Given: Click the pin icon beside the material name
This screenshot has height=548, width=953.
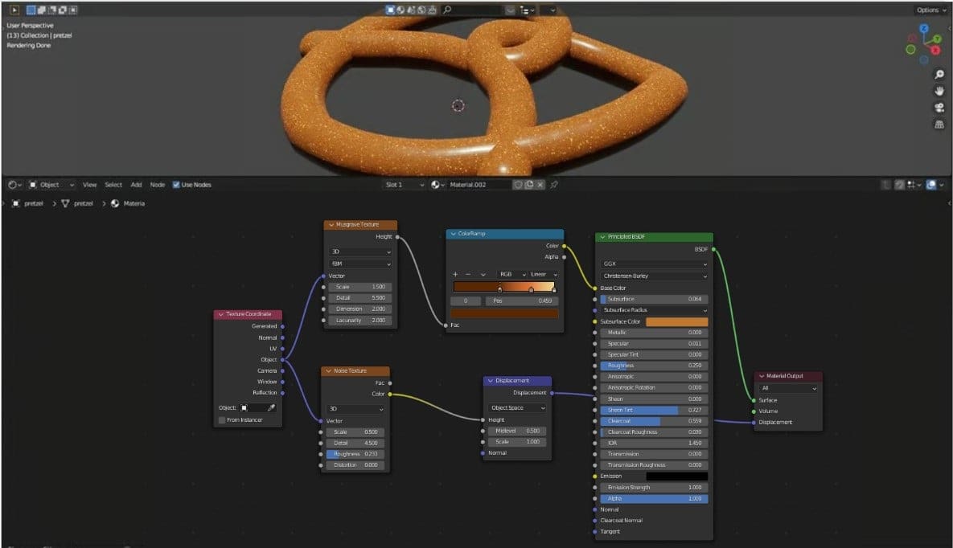Looking at the screenshot, I should tap(554, 185).
